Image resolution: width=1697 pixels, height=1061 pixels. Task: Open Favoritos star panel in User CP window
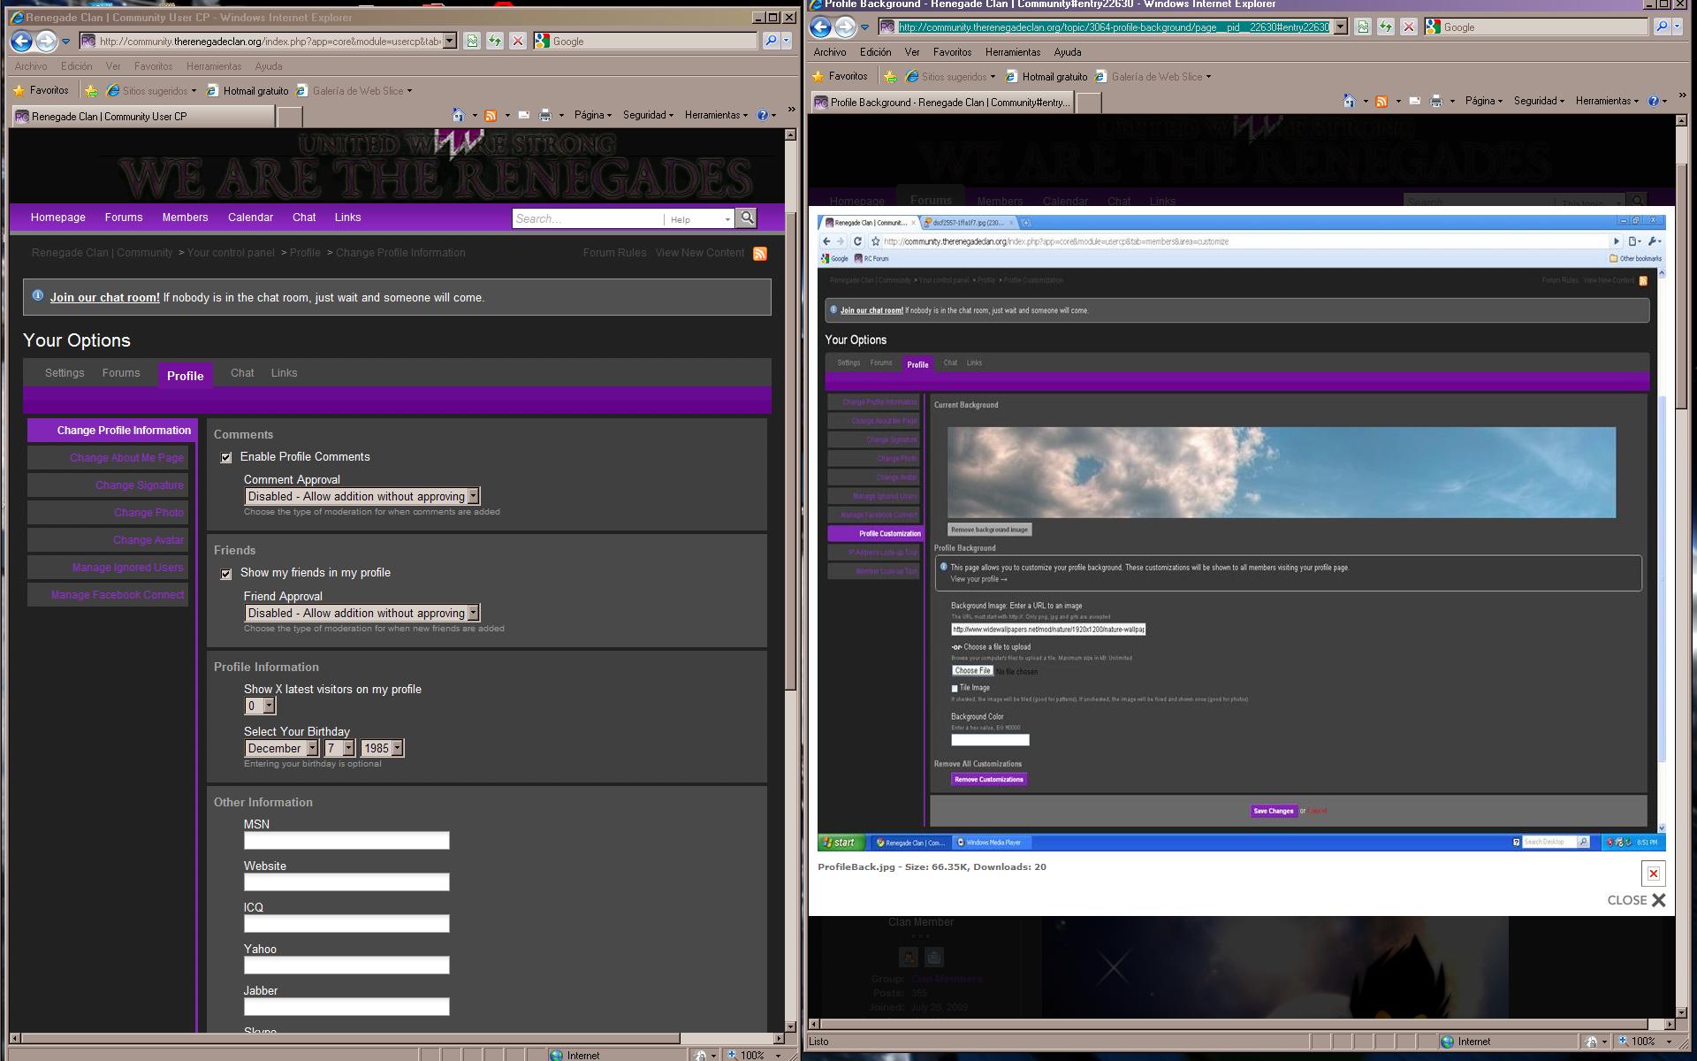click(41, 90)
